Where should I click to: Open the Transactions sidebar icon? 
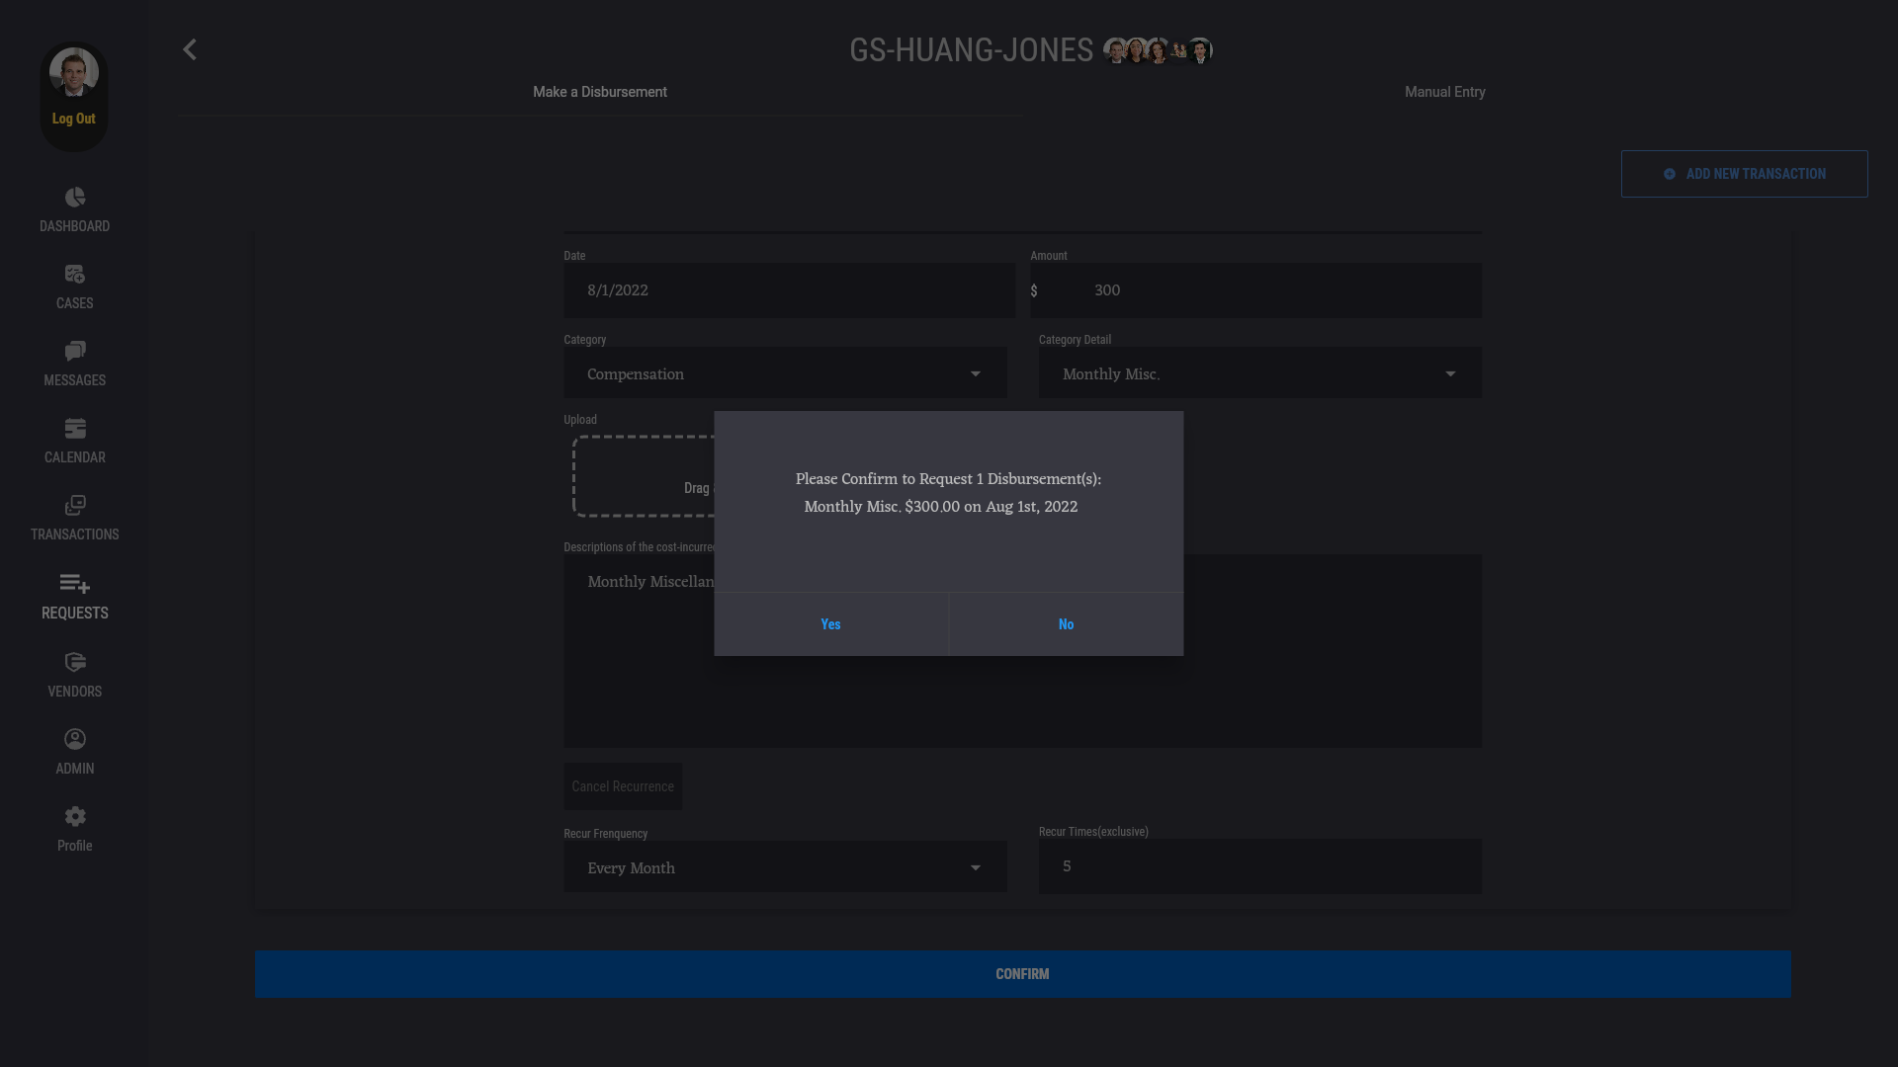(75, 506)
